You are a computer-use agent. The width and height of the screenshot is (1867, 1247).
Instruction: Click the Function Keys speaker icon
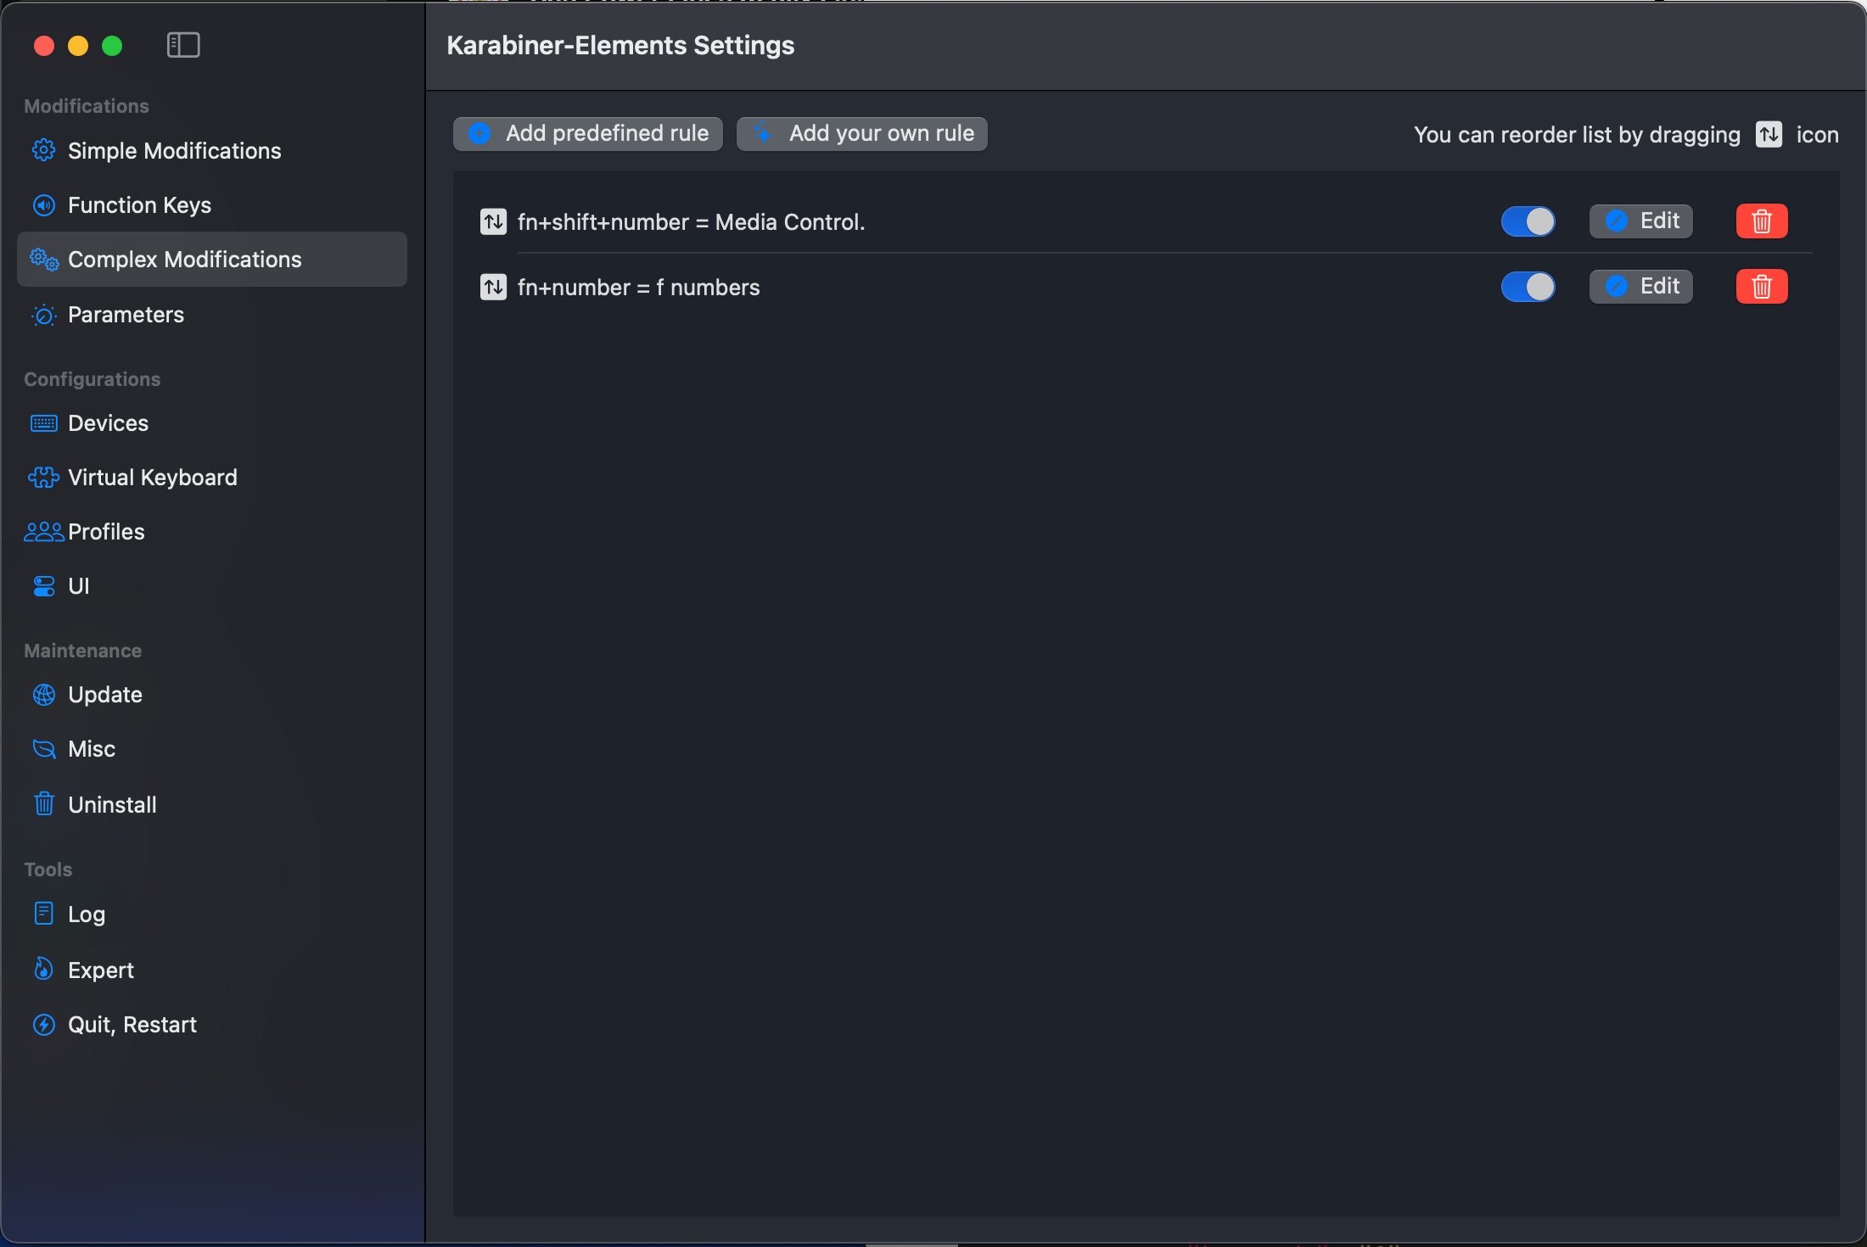(44, 205)
